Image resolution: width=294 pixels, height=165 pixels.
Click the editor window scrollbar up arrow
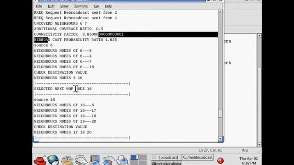pos(259,36)
